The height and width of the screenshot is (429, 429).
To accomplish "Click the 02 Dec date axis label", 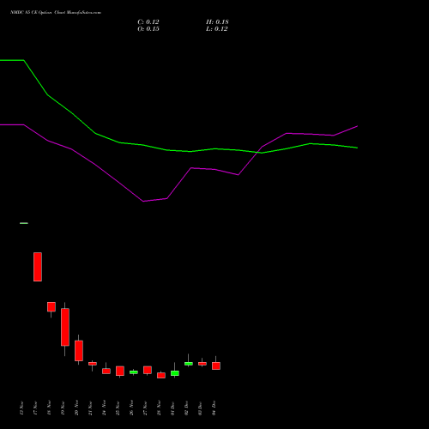I will tap(186, 408).
